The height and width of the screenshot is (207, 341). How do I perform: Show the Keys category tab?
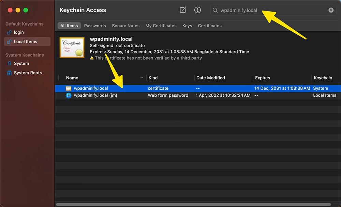point(187,26)
